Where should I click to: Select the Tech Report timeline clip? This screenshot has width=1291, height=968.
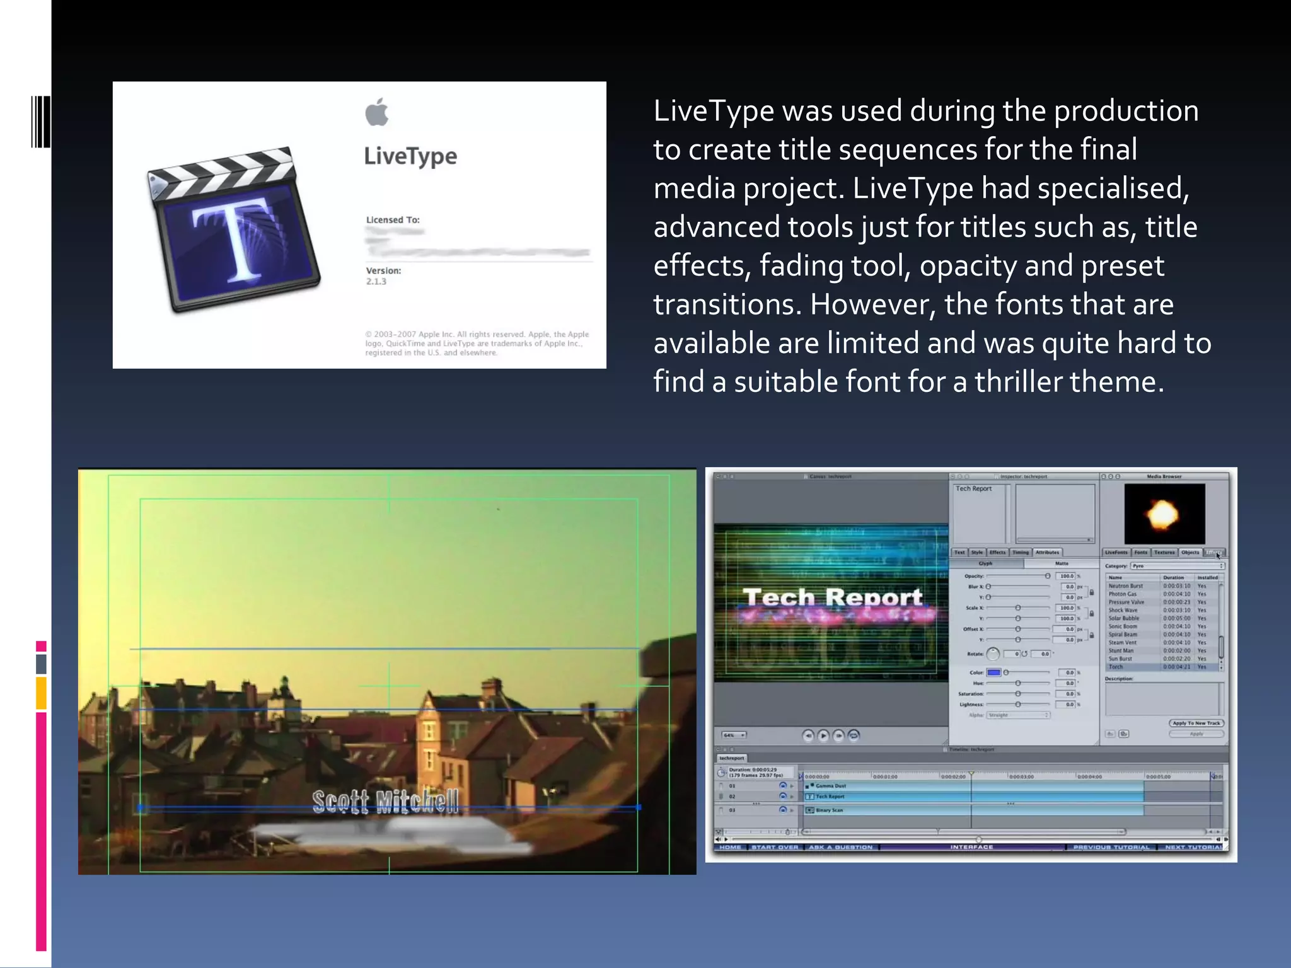pos(974,797)
